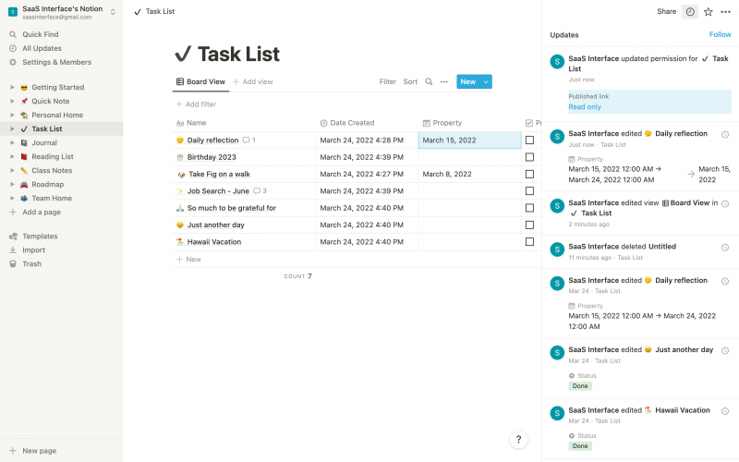Open the Hawaii Vacation row name

(214, 242)
